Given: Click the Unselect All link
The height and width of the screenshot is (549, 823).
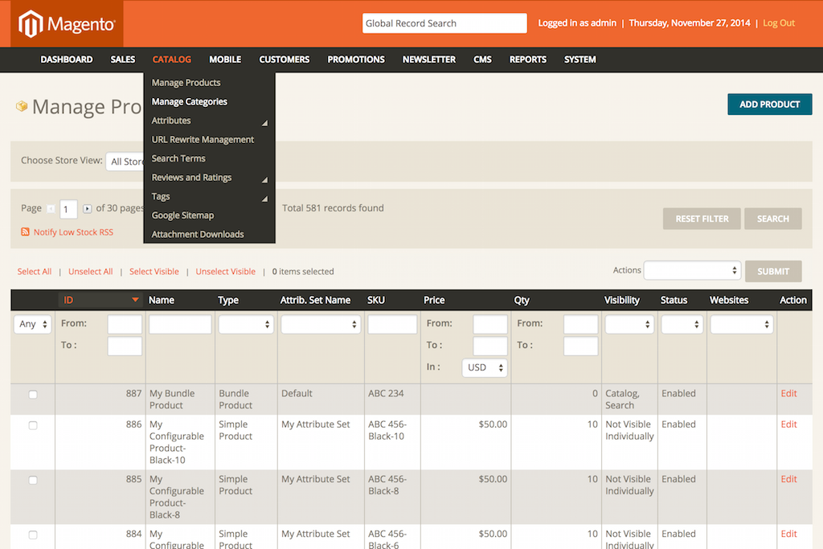Looking at the screenshot, I should pos(90,272).
